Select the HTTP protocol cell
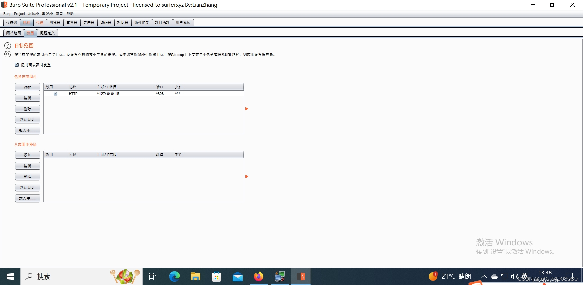Screen dimensions: 583x285 [81, 94]
